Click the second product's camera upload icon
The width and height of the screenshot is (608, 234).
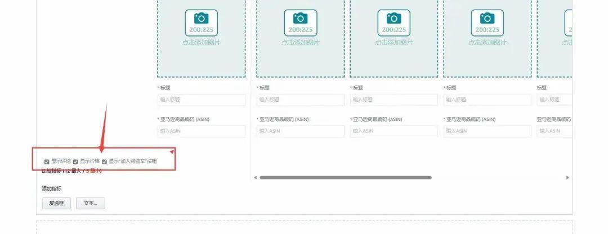coord(300,23)
